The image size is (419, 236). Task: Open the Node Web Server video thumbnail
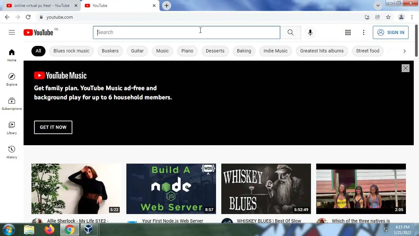(171, 189)
